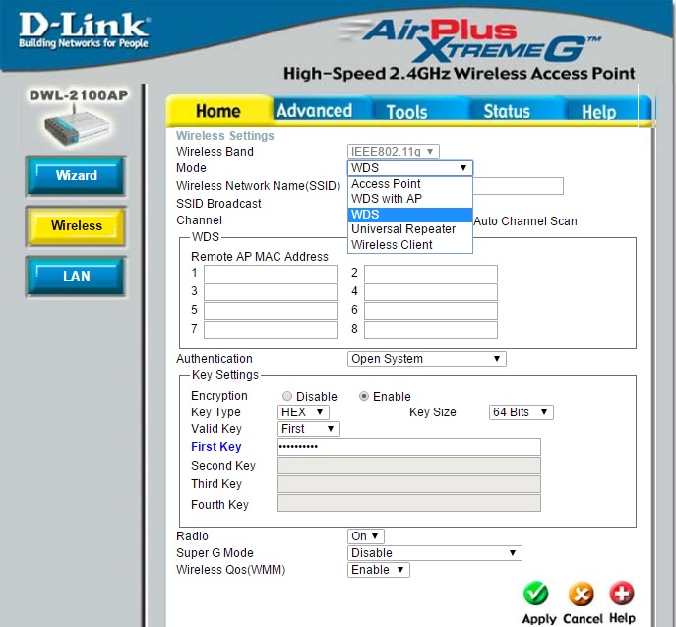Click the Cancel text label
This screenshot has height=627, width=676.
(583, 619)
